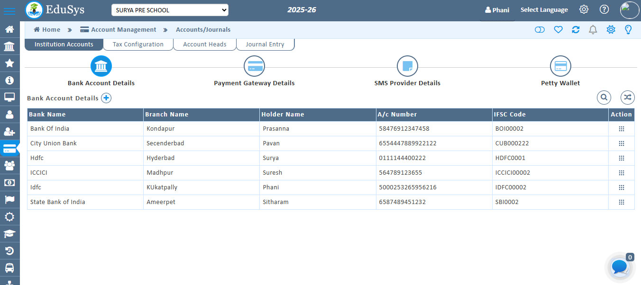Click the refresh icon in breadcrumb bar
This screenshot has width=641, height=285.
pyautogui.click(x=576, y=30)
